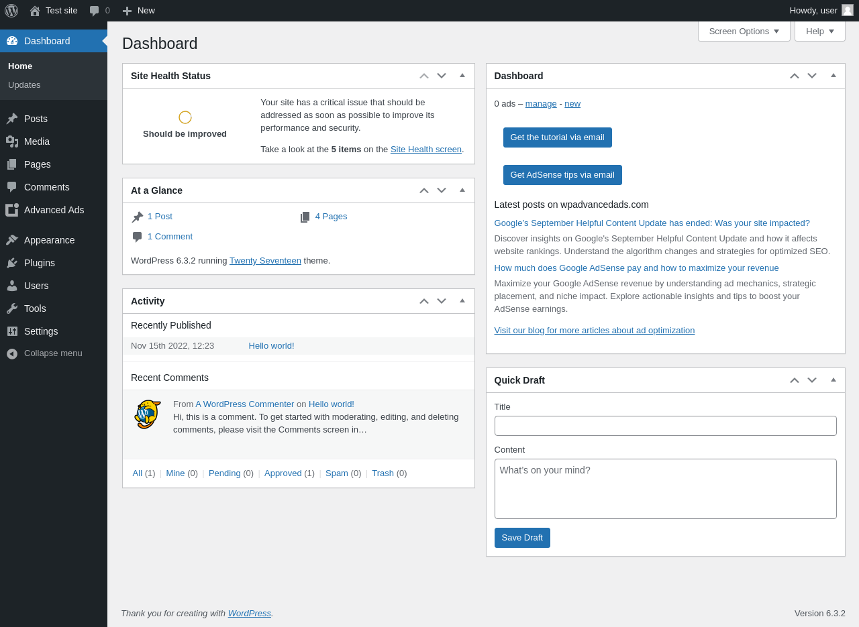Click the Advanced Ads sidebar icon

pyautogui.click(x=12, y=210)
